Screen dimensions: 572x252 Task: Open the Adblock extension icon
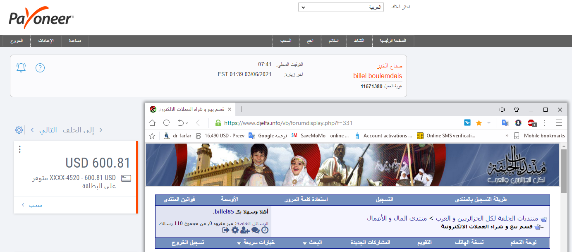point(531,123)
